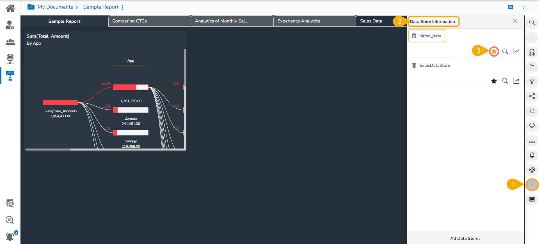Switch to the Sales Data tab
Viewport: 539px width, 244px height.
coord(371,21)
